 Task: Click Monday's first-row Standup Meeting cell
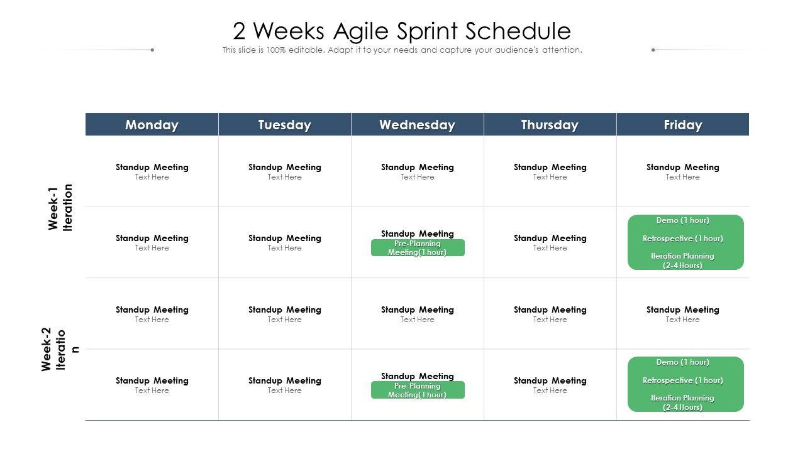[x=152, y=171]
